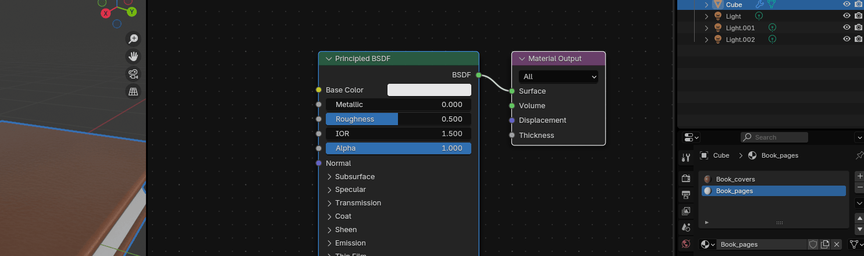Click the zoom viewport magnifier icon
The width and height of the screenshot is (864, 256).
[x=133, y=38]
